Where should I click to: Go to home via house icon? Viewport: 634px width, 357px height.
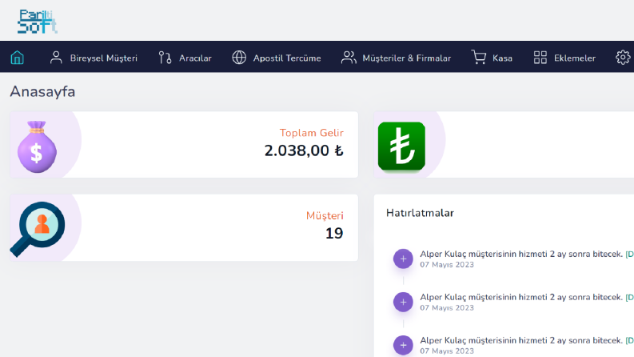click(x=17, y=58)
